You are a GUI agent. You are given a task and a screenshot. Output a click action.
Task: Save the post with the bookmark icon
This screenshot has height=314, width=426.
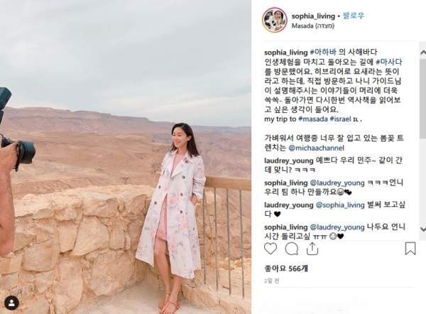(x=410, y=249)
